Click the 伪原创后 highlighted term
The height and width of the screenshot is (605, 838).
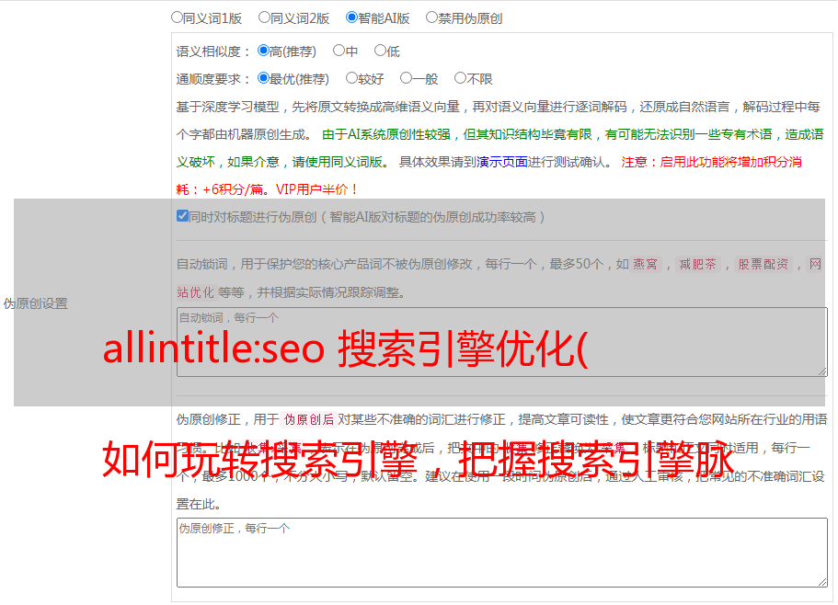tap(309, 419)
